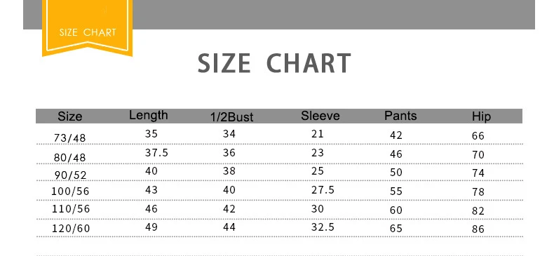Click the 37.5 length value
The width and height of the screenshot is (554, 256).
156,153
